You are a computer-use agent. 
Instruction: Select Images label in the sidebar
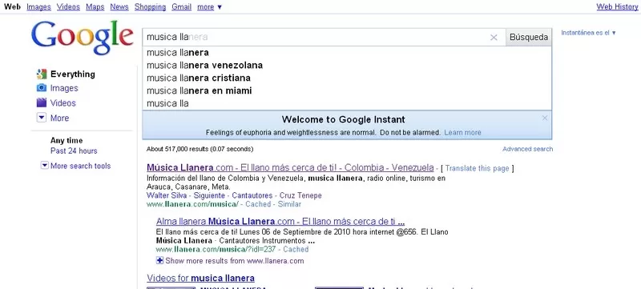[x=64, y=88]
